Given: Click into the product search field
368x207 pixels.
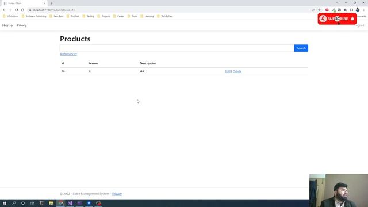Looking at the screenshot, I should point(177,48).
